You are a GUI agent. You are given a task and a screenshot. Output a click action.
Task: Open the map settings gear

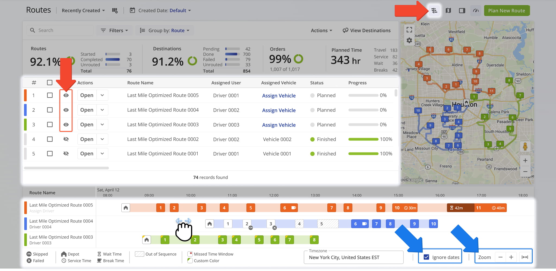coord(409,40)
